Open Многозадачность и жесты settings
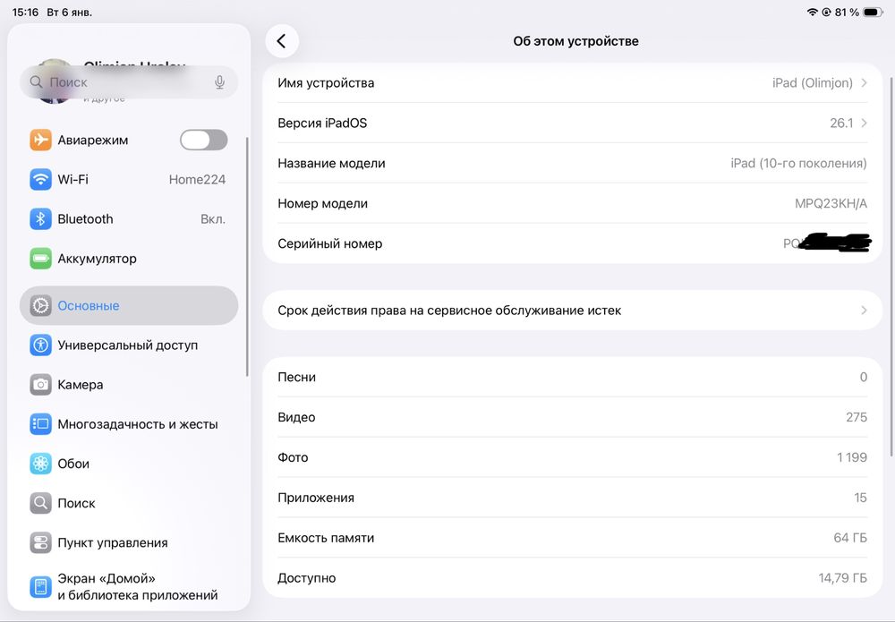This screenshot has width=895, height=622. [128, 424]
